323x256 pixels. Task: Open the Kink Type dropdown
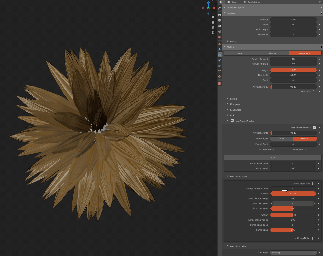[293, 253]
